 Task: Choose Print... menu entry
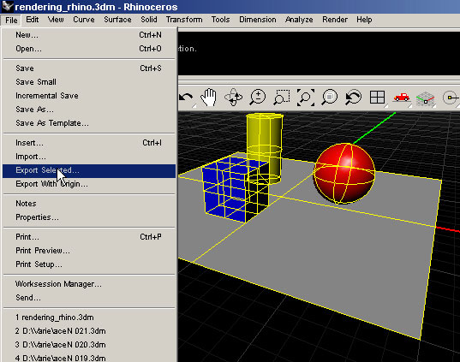click(89, 237)
